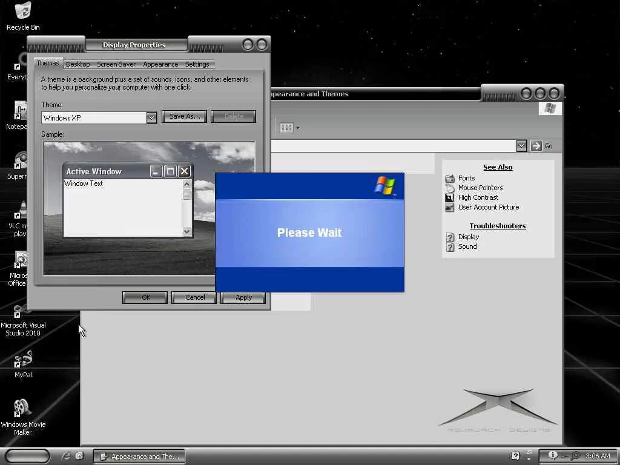Click the User Account Picture icon
The width and height of the screenshot is (620, 465).
tap(450, 207)
